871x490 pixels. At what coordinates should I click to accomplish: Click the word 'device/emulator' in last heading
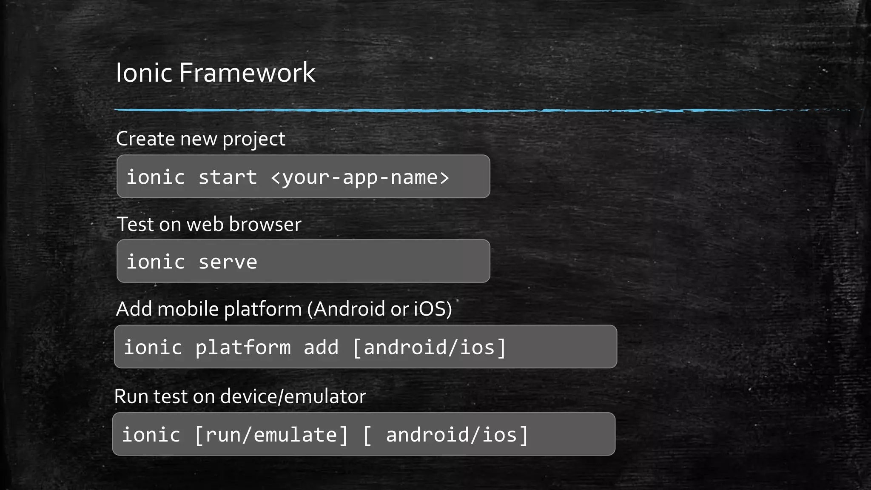click(x=293, y=396)
